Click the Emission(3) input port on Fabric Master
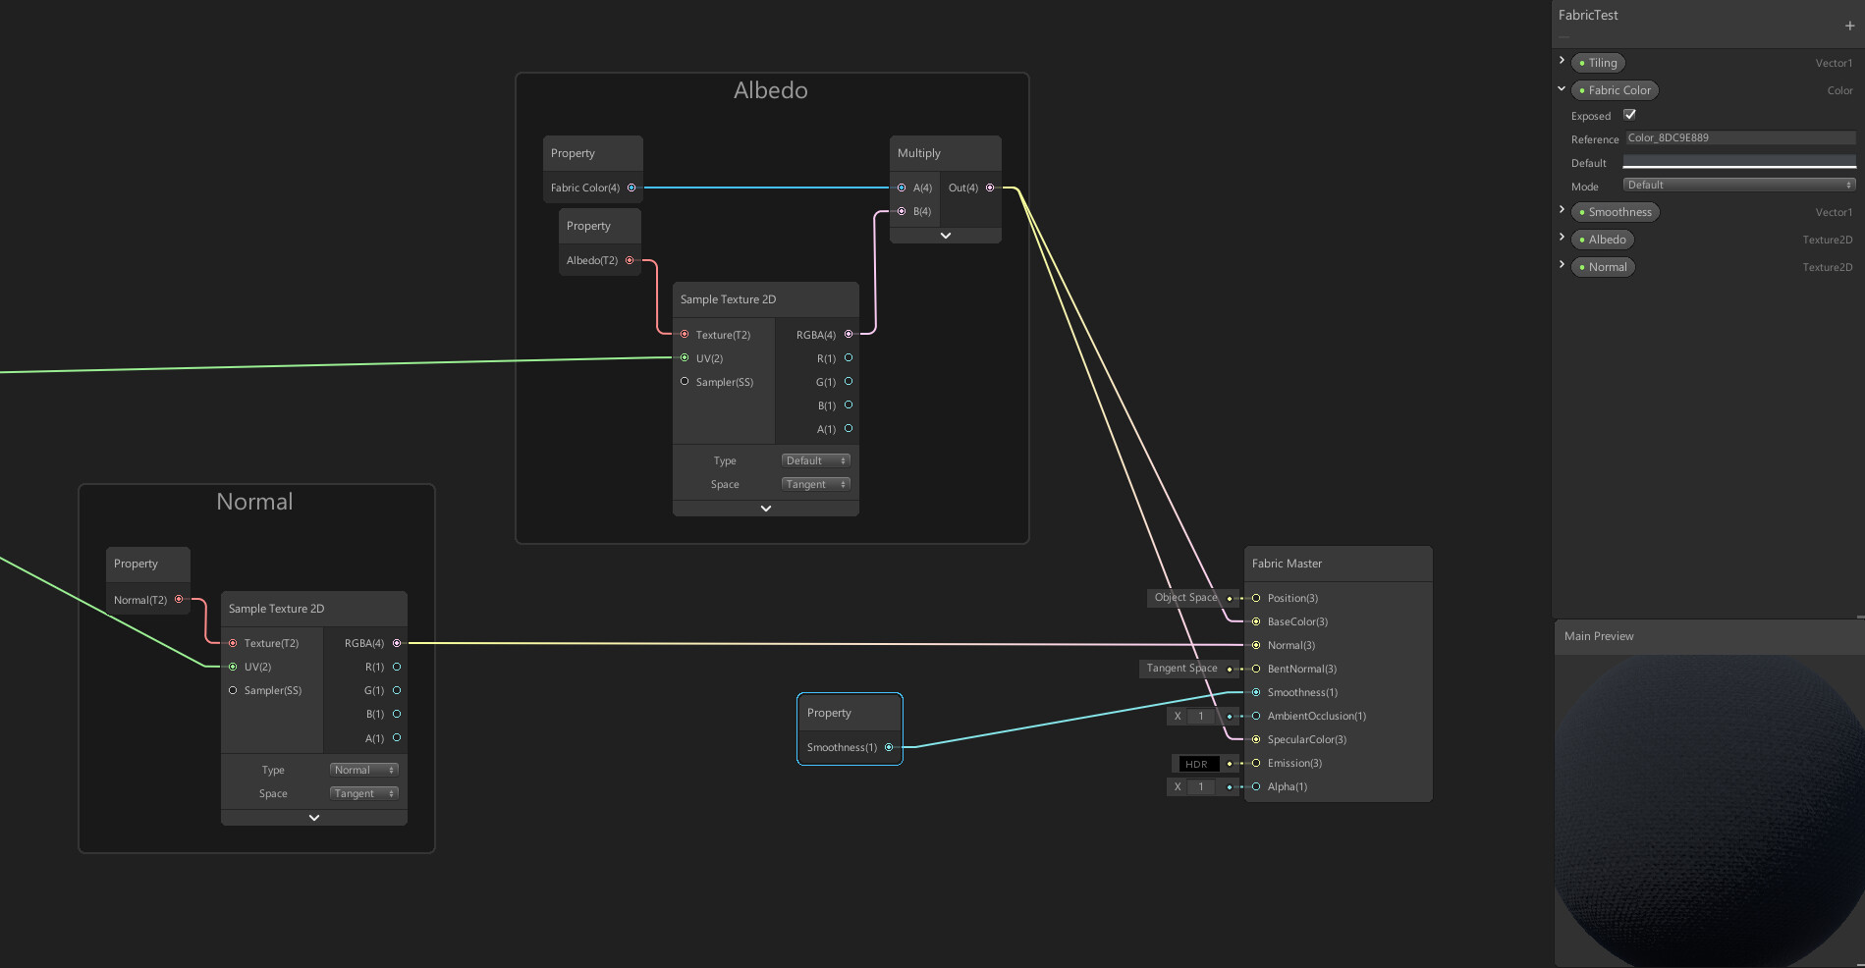 point(1256,763)
